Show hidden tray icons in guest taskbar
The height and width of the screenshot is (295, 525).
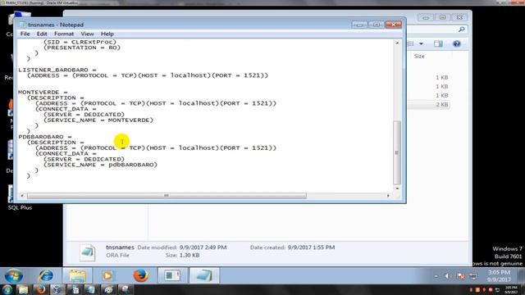click(436, 276)
